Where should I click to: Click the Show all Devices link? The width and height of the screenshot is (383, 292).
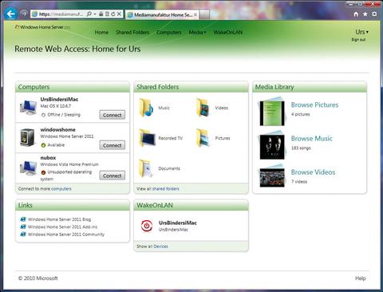pos(152,247)
